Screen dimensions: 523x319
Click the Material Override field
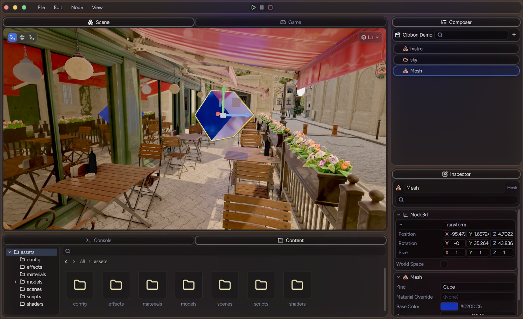(478, 297)
